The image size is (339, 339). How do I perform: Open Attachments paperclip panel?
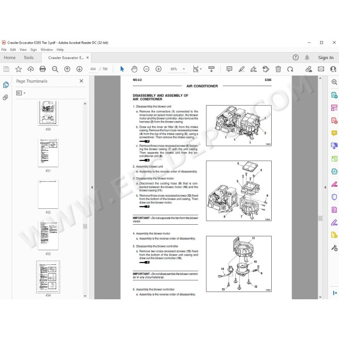[x=5, y=97]
